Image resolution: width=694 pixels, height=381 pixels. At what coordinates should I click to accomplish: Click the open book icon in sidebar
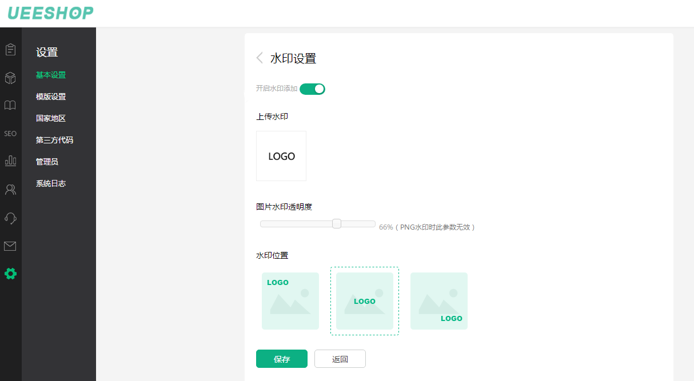click(x=10, y=105)
